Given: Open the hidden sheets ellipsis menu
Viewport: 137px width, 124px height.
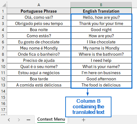Looking at the screenshot, I should coord(28,120).
